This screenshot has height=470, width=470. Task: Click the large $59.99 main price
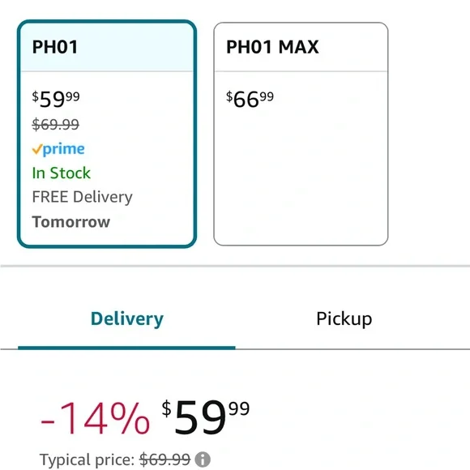(x=206, y=417)
